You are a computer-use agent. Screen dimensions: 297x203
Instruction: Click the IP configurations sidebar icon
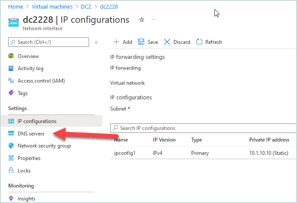[x=11, y=121]
